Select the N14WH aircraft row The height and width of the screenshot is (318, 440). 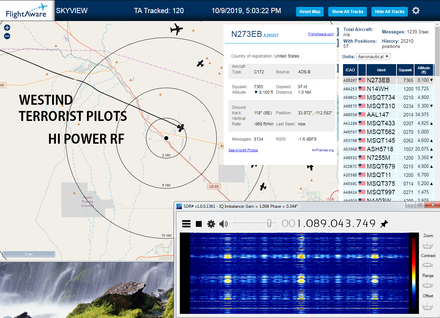[x=388, y=89]
